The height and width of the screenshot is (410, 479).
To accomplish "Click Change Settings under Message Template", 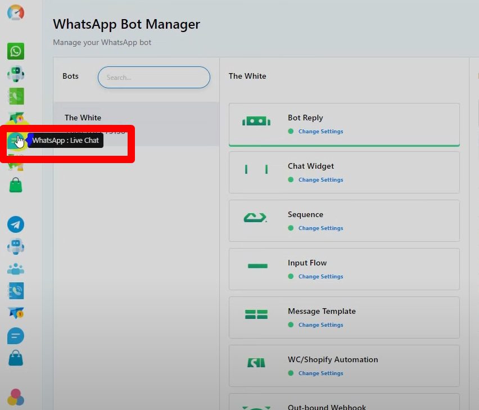I will pos(320,325).
